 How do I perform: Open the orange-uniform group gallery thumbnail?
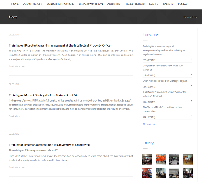(160, 159)
